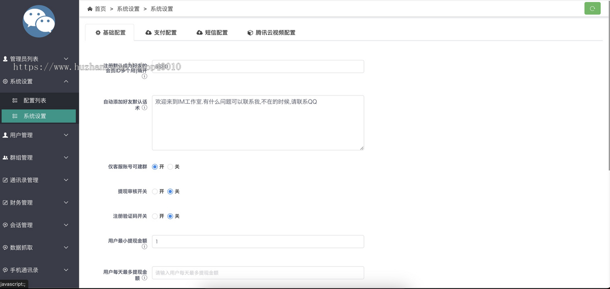Click info icon beside 自动添加好友默认话术
Viewport: 610px width, 289px height.
pyautogui.click(x=144, y=108)
